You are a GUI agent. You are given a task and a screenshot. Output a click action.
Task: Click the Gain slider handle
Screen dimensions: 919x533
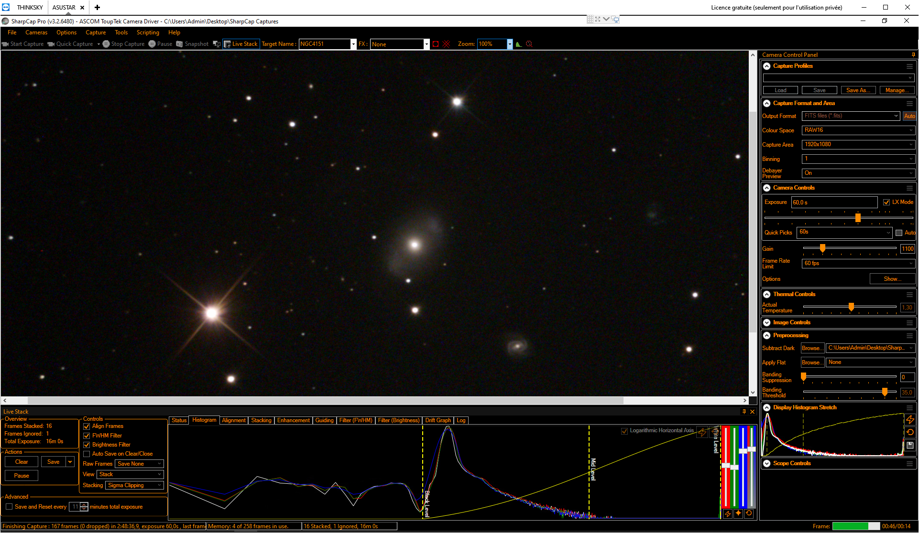click(x=822, y=248)
